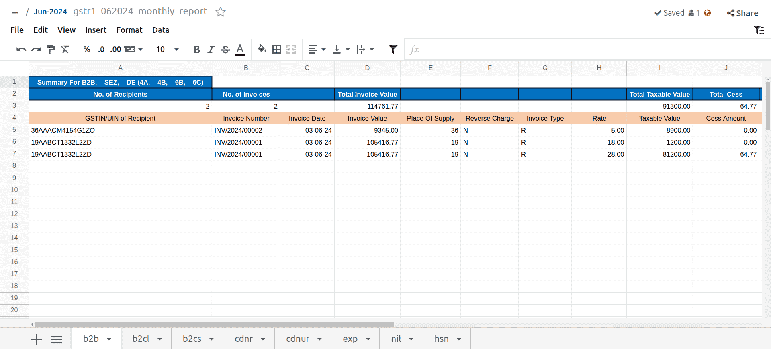Click the Share button
Screen dimensions: 771x349
tap(742, 13)
